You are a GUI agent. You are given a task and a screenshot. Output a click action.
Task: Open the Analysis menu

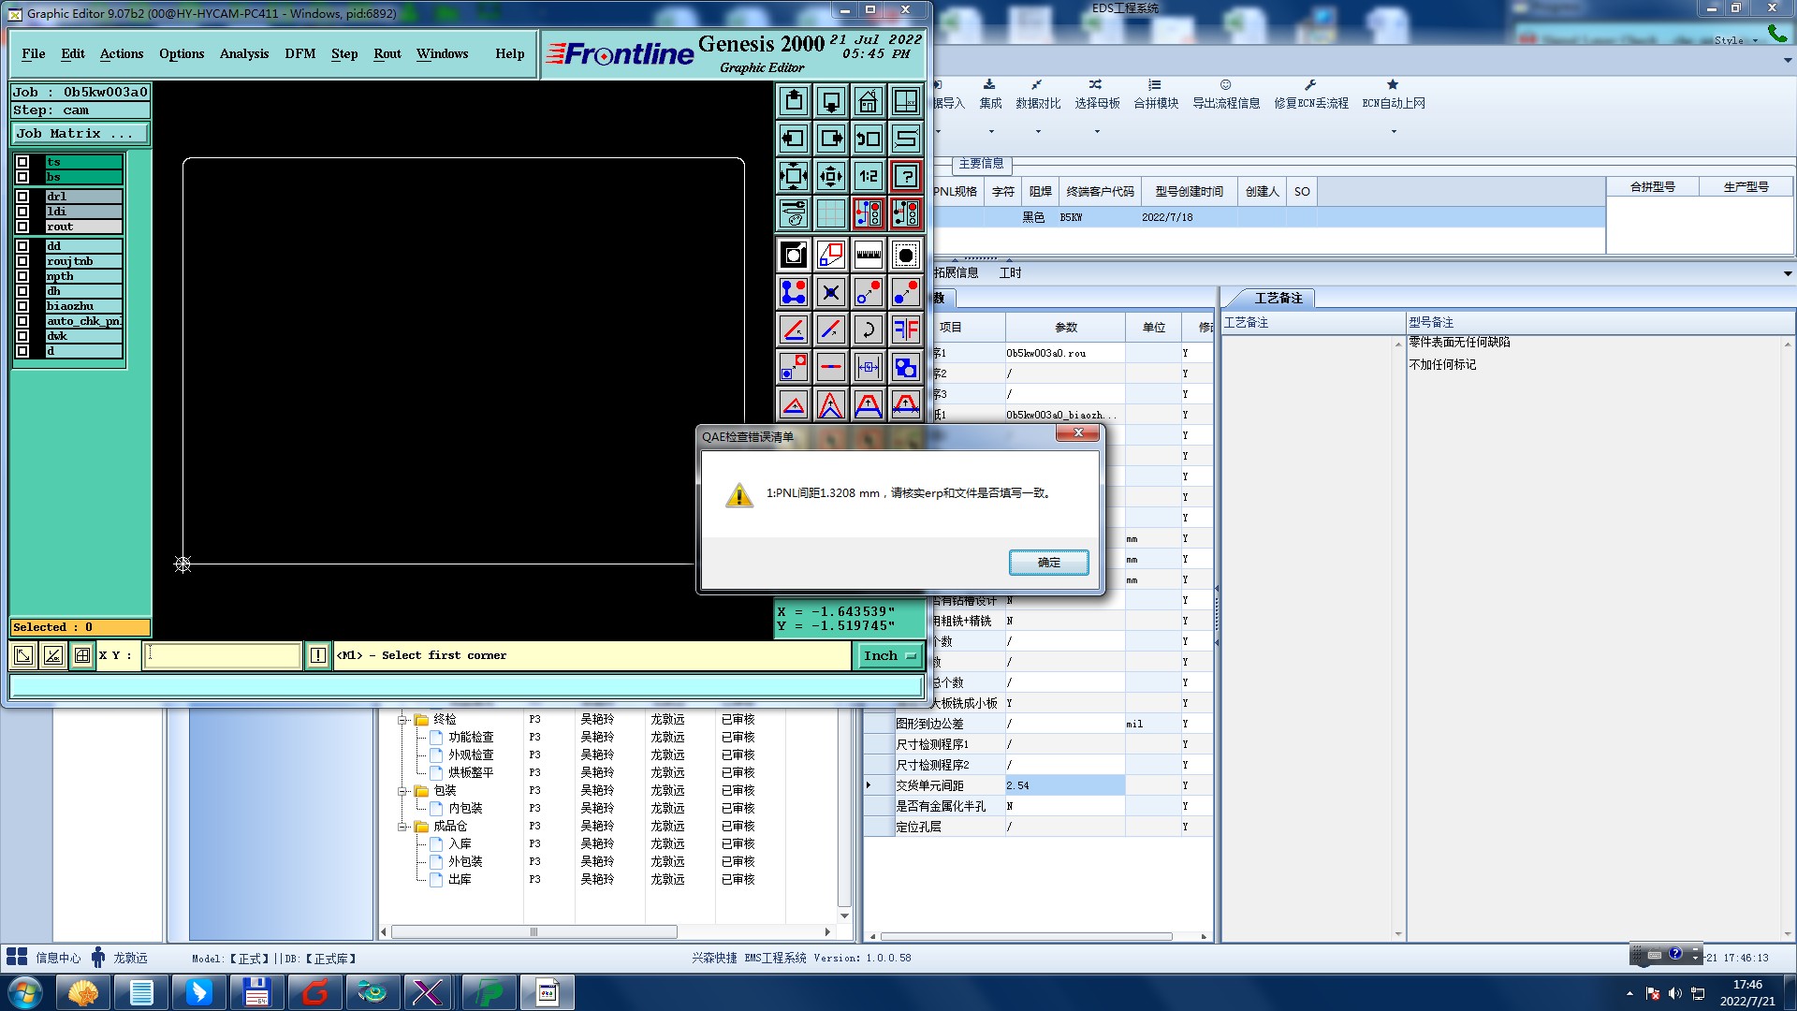click(x=243, y=53)
